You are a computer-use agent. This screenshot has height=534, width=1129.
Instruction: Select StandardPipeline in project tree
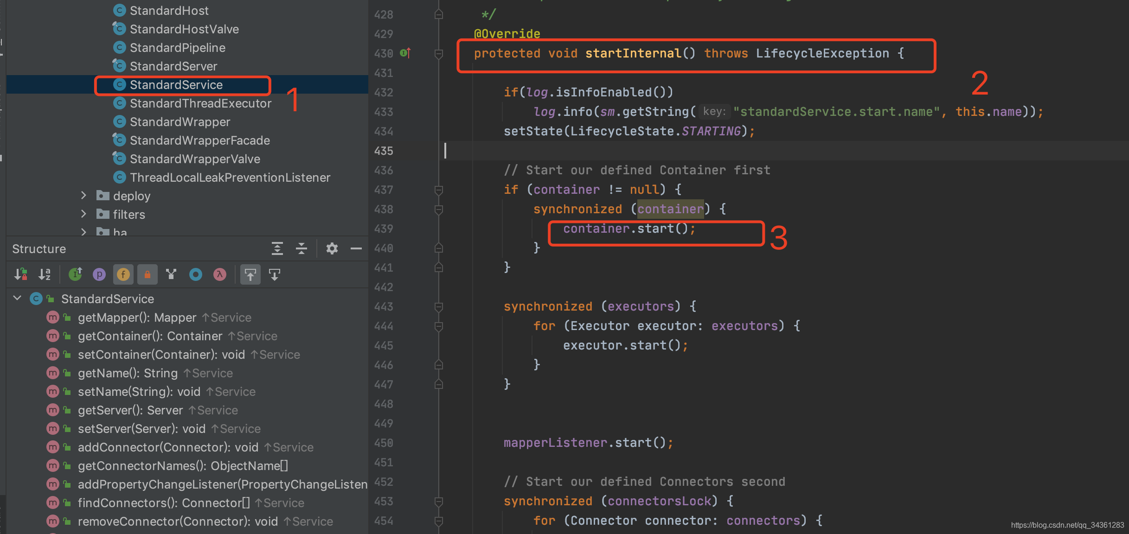[177, 48]
